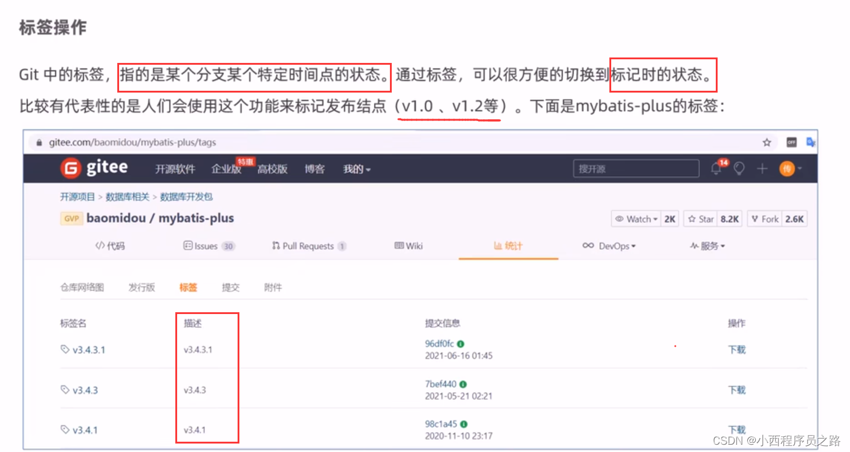Open the Issues tab

[x=209, y=246]
